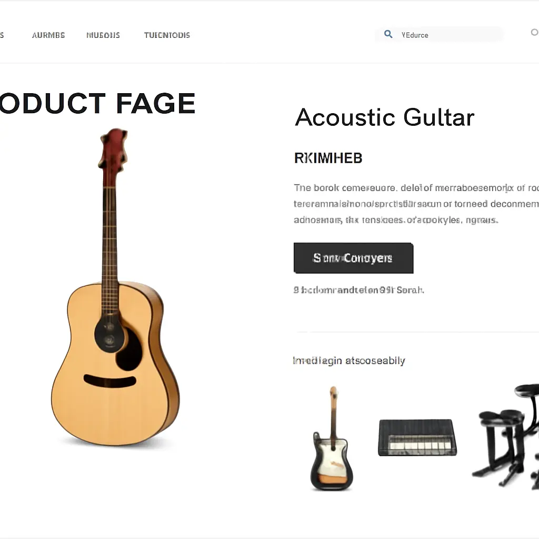Click the large acoustic guitar product image

tap(115, 287)
